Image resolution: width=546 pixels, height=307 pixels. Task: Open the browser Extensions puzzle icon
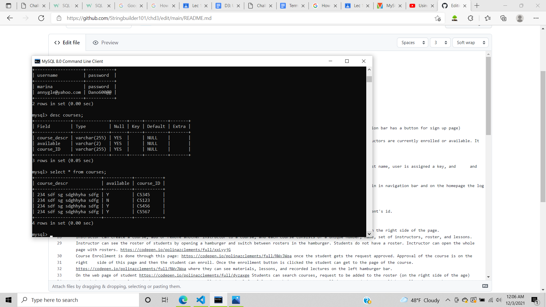point(470,18)
